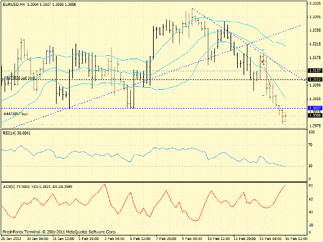The image size is (323, 242).
Task: Click the 20 value on ADX scale
Action: click(311, 225)
